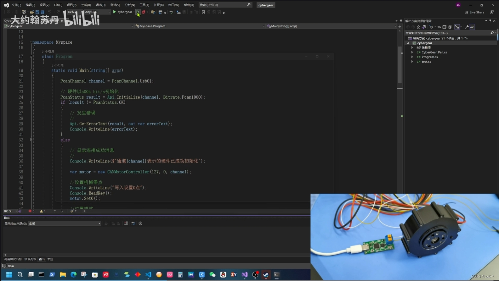Toggle Preview Selected Items in Solution Explorer
The height and width of the screenshot is (281, 499).
click(472, 27)
